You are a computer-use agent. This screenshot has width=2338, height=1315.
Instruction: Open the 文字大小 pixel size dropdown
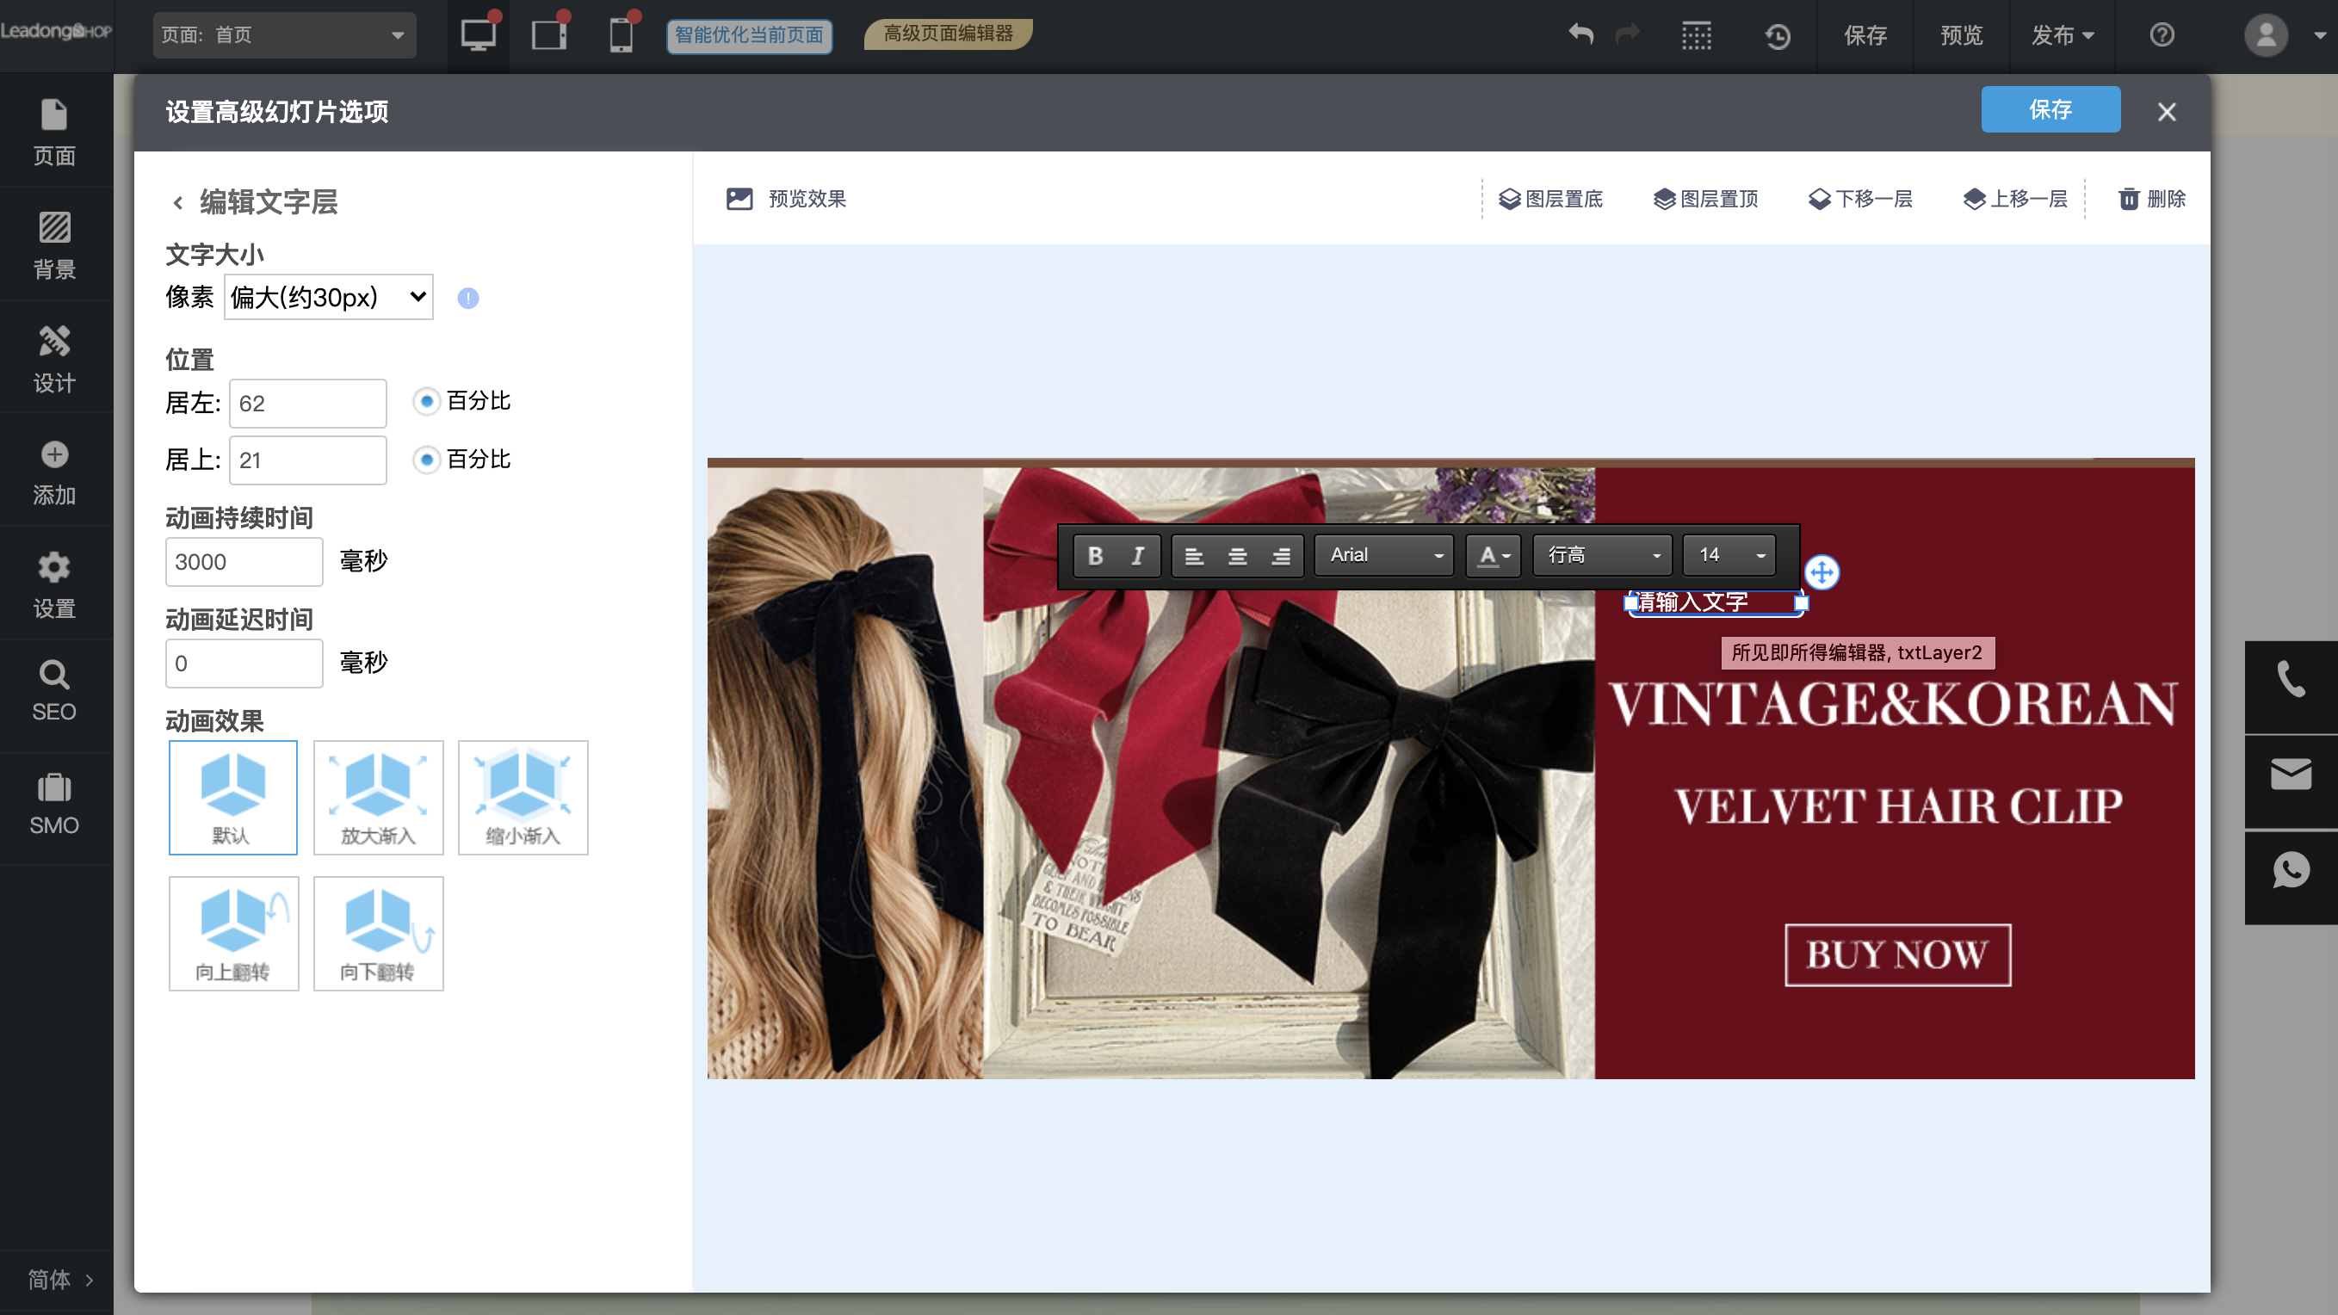pos(328,298)
